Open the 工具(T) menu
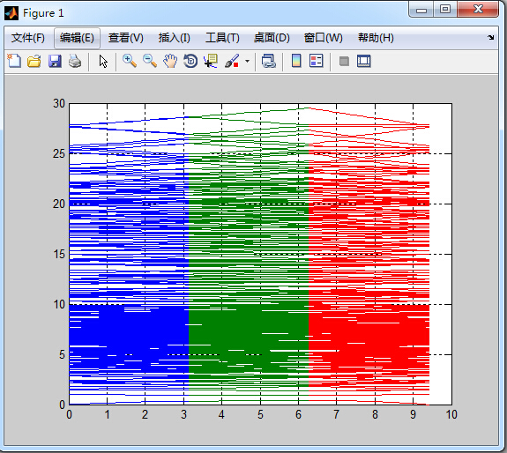The height and width of the screenshot is (453, 507). [222, 38]
